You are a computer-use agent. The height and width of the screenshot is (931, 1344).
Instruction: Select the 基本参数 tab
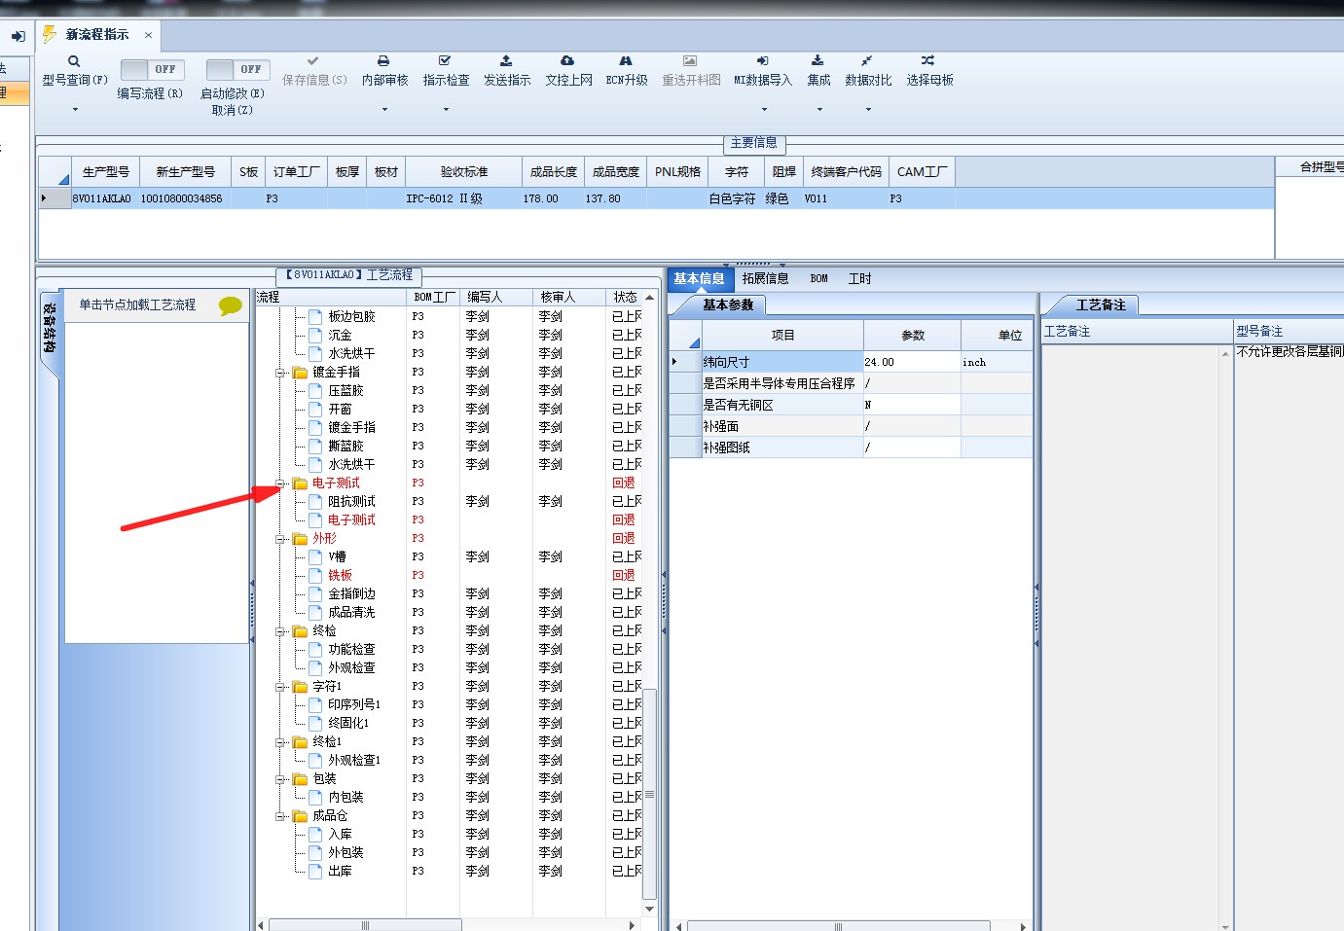[x=728, y=305]
